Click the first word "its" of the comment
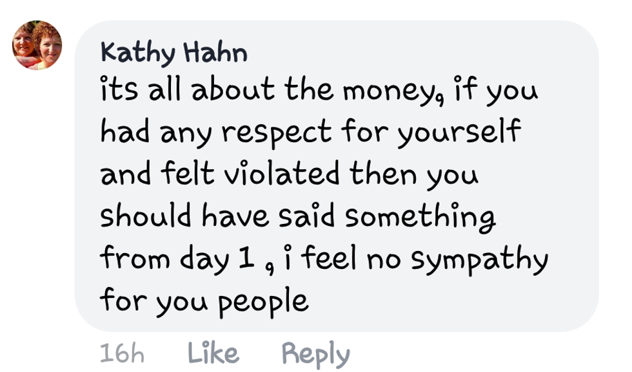The width and height of the screenshot is (632, 372). [x=119, y=88]
